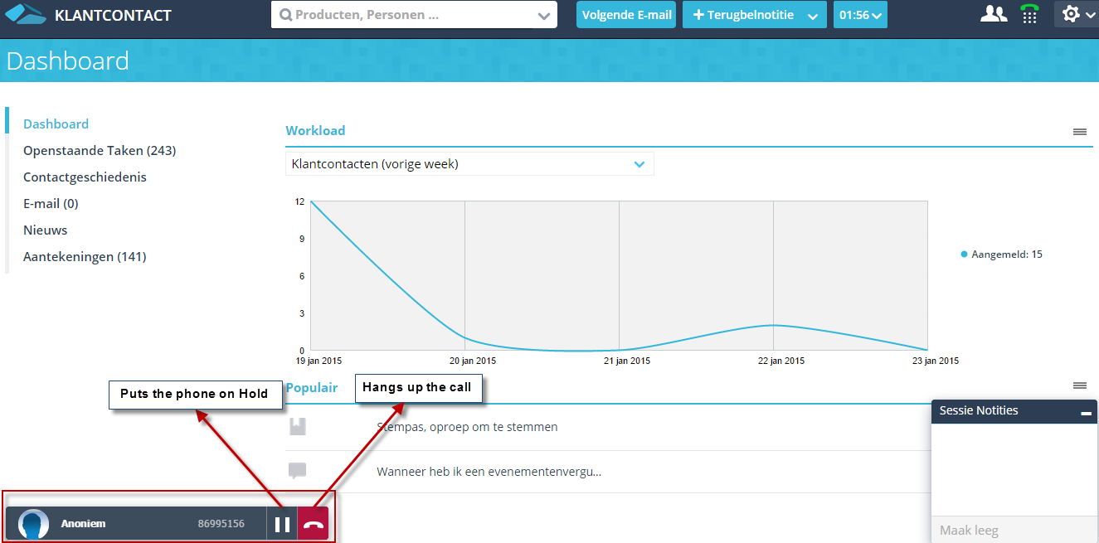
Task: Open the Workload panel hamburger menu
Action: pos(1079,132)
